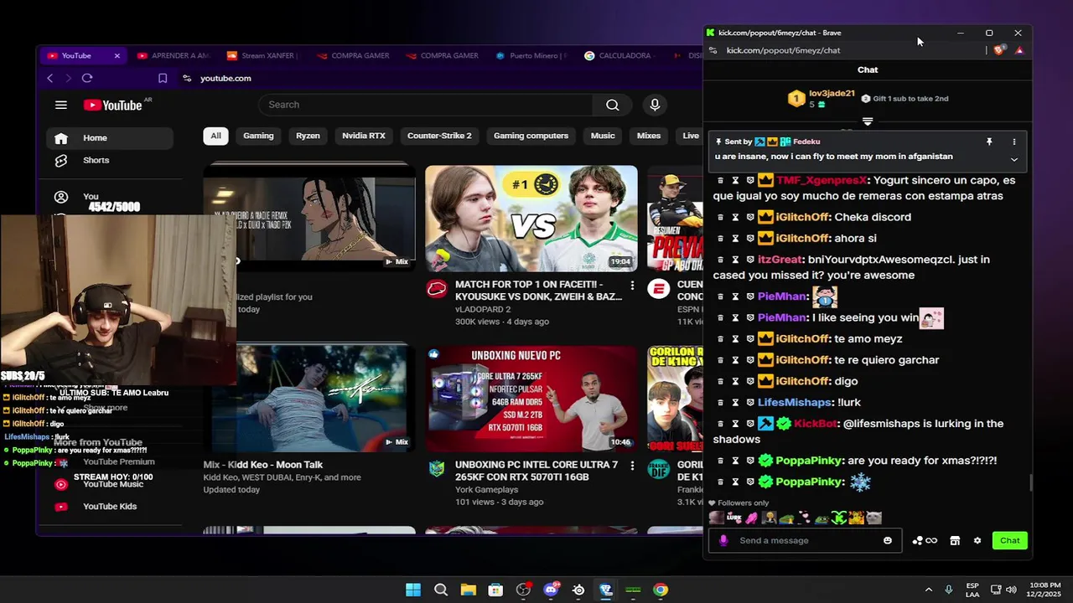The height and width of the screenshot is (603, 1073).
Task: Open more options for the unboxing PC video
Action: pyautogui.click(x=632, y=466)
